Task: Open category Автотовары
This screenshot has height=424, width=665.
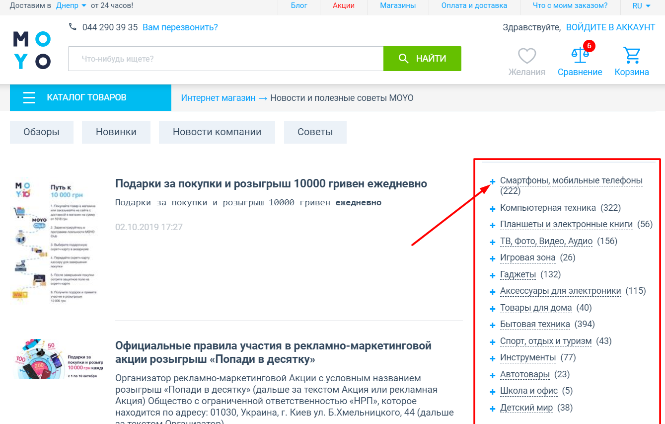Action: 525,374
